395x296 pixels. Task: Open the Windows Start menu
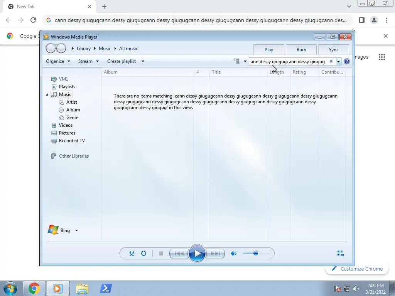(x=10, y=288)
